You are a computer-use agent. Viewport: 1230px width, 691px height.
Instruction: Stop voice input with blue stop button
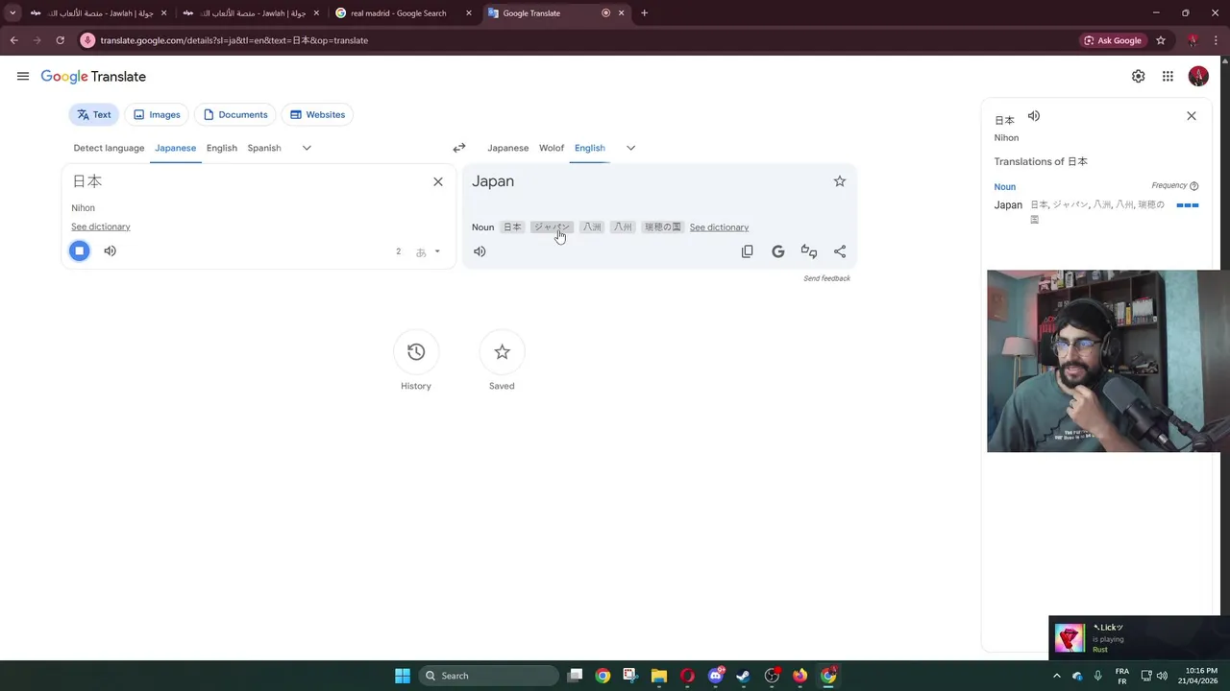80,251
